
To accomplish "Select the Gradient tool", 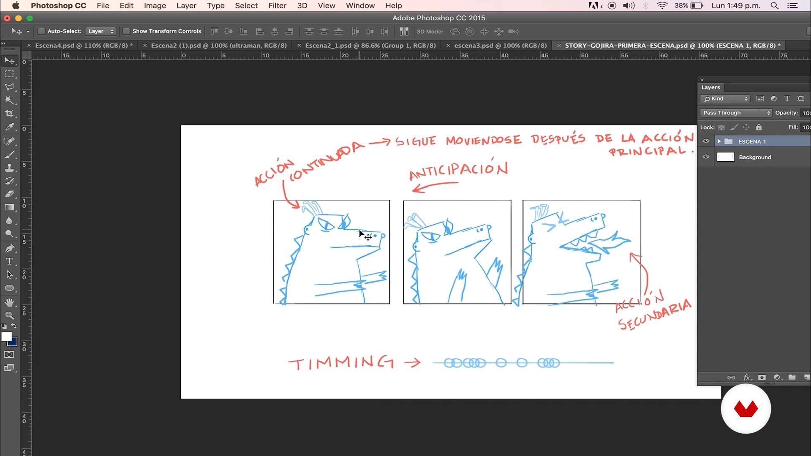I will click(10, 207).
